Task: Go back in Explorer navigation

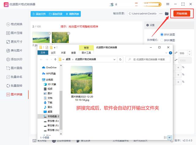Action: pyautogui.click(x=41, y=60)
